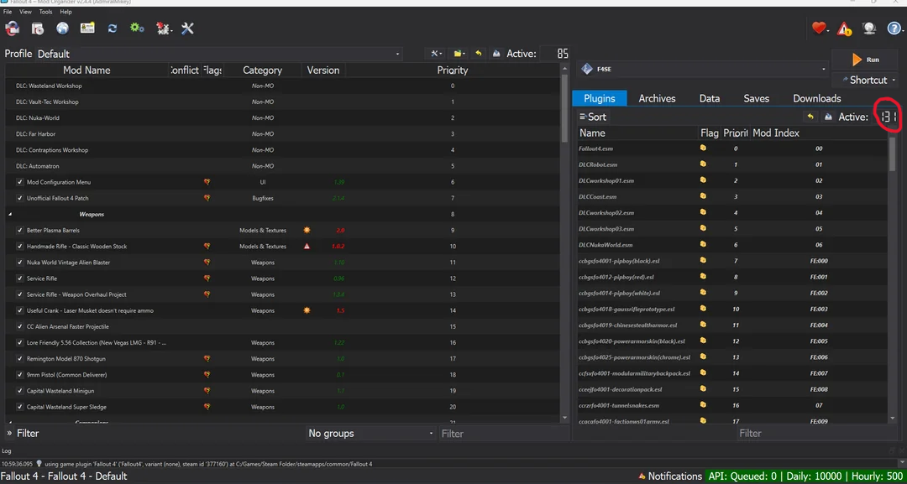Uncheck Capital Wasteland Minigun mod
Viewport: 907px width, 484px height.
pos(20,391)
